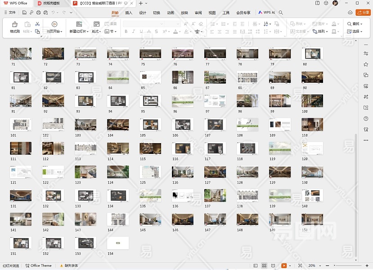Open the help question mark icon in sidebar
Image resolution: width=373 pixels, height=270 pixels.
point(366,118)
